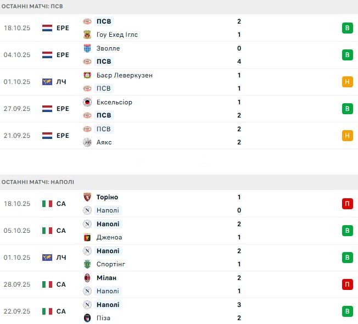Click the Pisa team logo
This screenshot has height=324, width=358.
pos(87,318)
